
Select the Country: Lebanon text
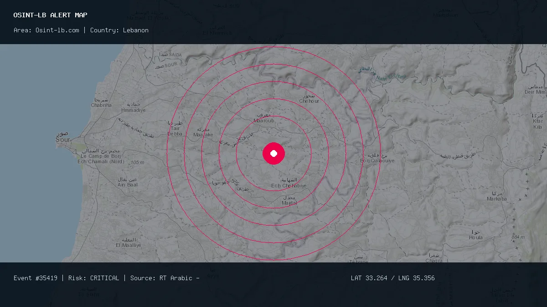[x=119, y=30]
